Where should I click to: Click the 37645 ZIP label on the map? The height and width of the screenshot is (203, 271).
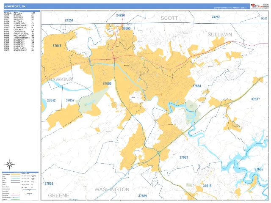pyautogui.click(x=57, y=46)
